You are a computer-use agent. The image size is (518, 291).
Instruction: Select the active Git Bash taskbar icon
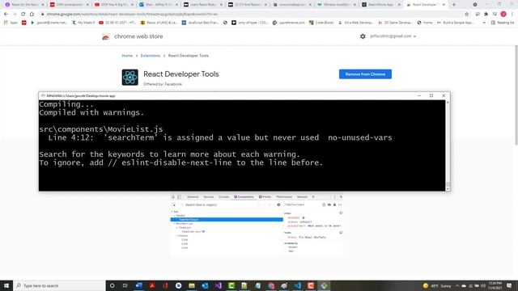[324, 285]
